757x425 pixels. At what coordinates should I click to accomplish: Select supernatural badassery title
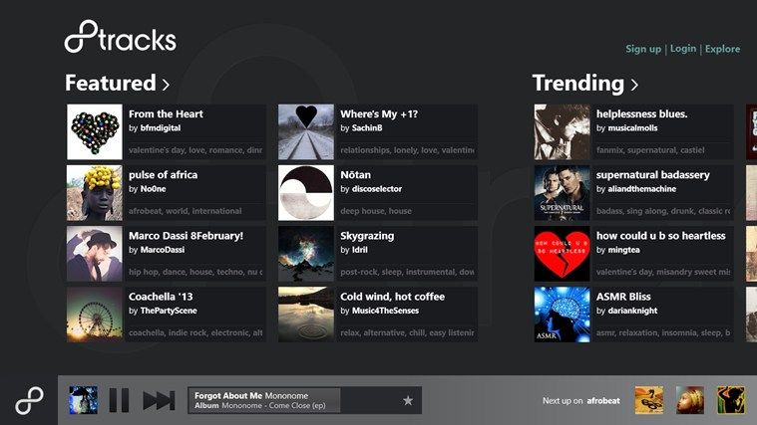point(652,175)
